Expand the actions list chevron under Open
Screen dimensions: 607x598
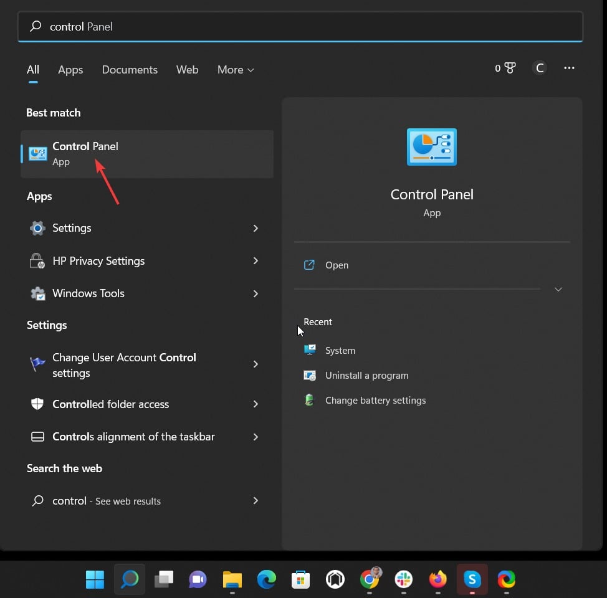tap(558, 290)
